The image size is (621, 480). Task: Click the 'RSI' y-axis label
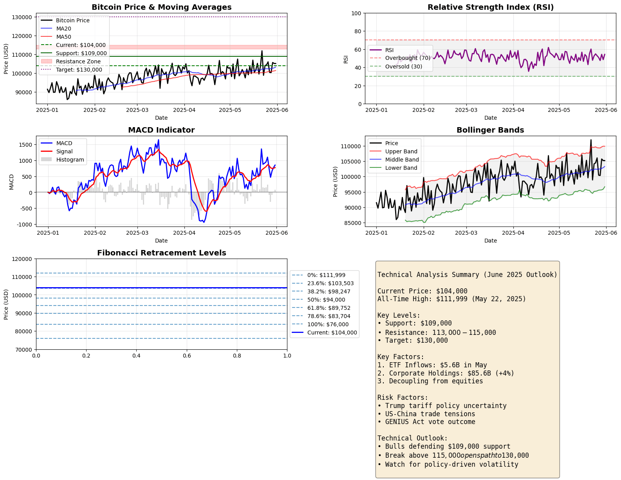pyautogui.click(x=346, y=59)
